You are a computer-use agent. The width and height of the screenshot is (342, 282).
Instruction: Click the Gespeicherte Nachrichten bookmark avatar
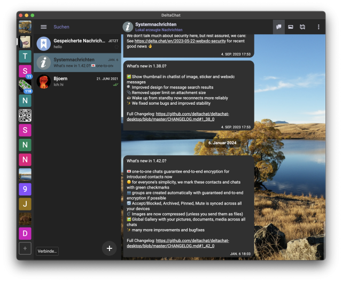coord(44,44)
